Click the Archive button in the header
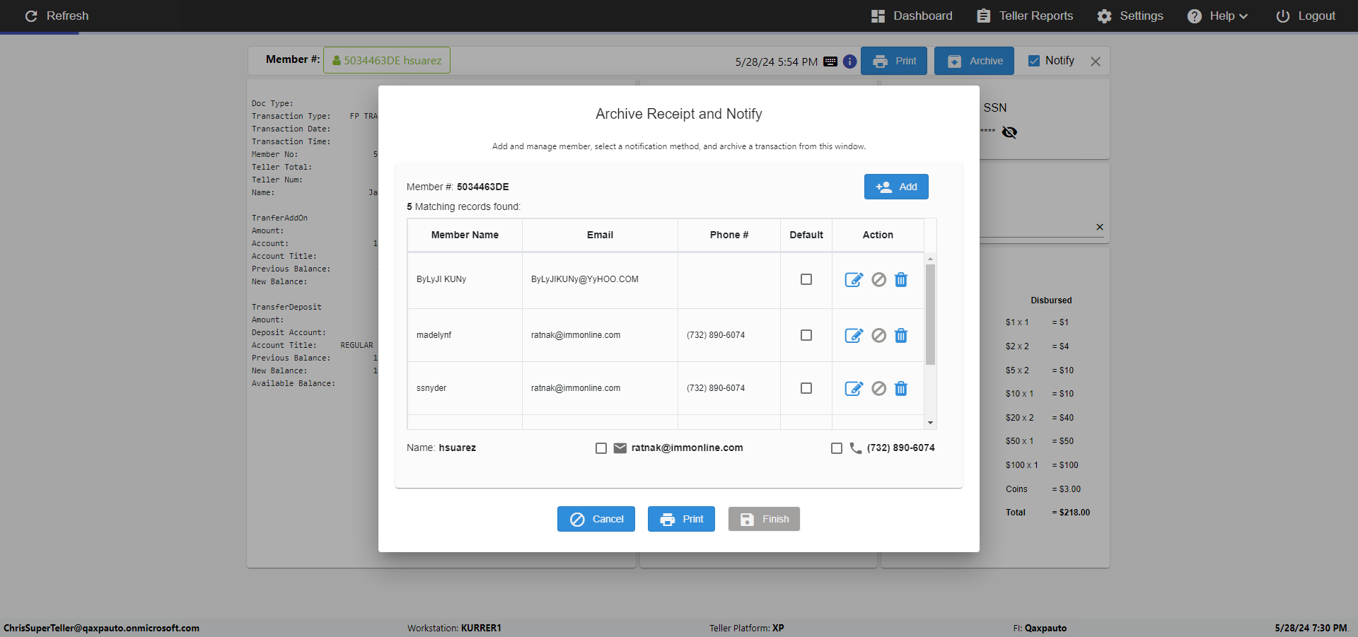This screenshot has width=1358, height=637. [974, 61]
